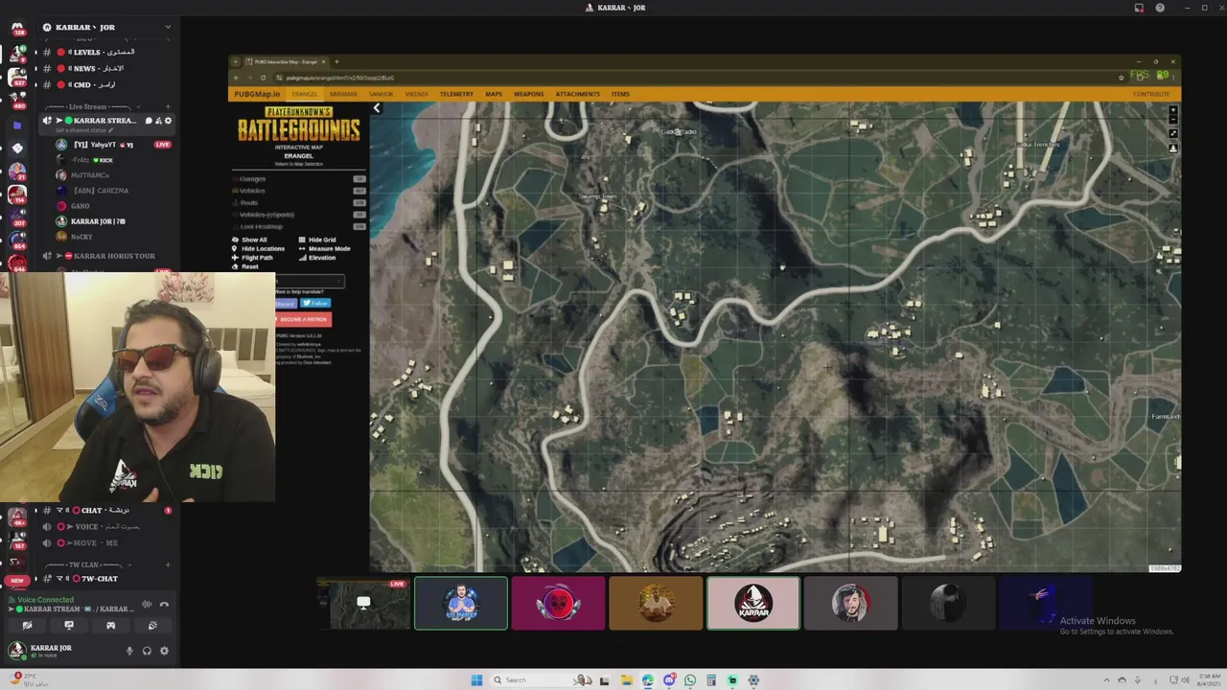
Task: Mute the microphone in the Discord user panel
Action: [x=129, y=651]
